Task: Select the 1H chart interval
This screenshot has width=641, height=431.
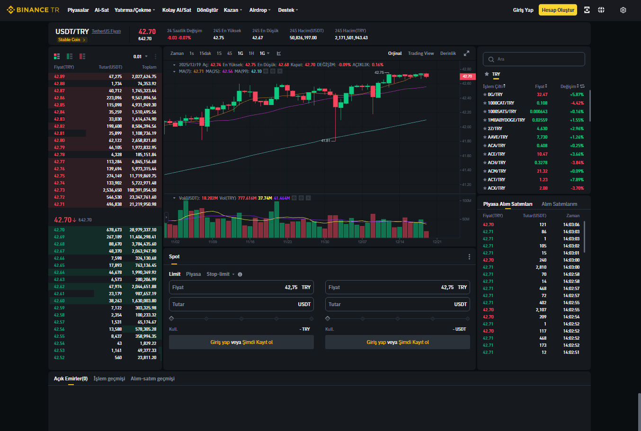Action: point(251,53)
